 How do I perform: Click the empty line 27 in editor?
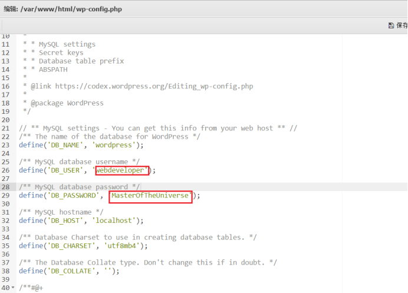point(212,179)
